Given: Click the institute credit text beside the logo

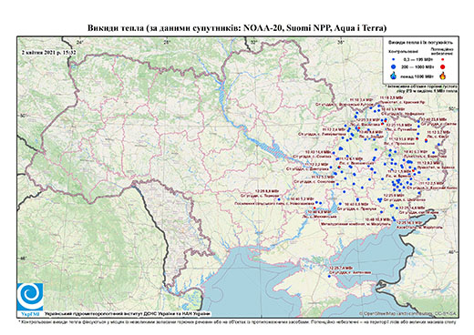Looking at the screenshot, I should click(128, 314).
